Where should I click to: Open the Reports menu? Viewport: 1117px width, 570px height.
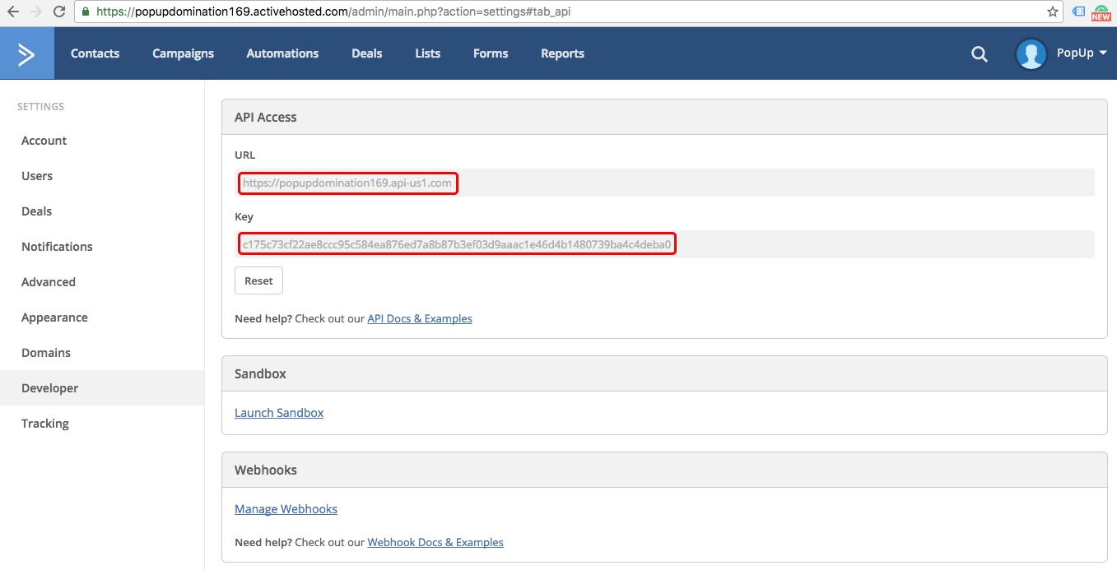pyautogui.click(x=562, y=53)
